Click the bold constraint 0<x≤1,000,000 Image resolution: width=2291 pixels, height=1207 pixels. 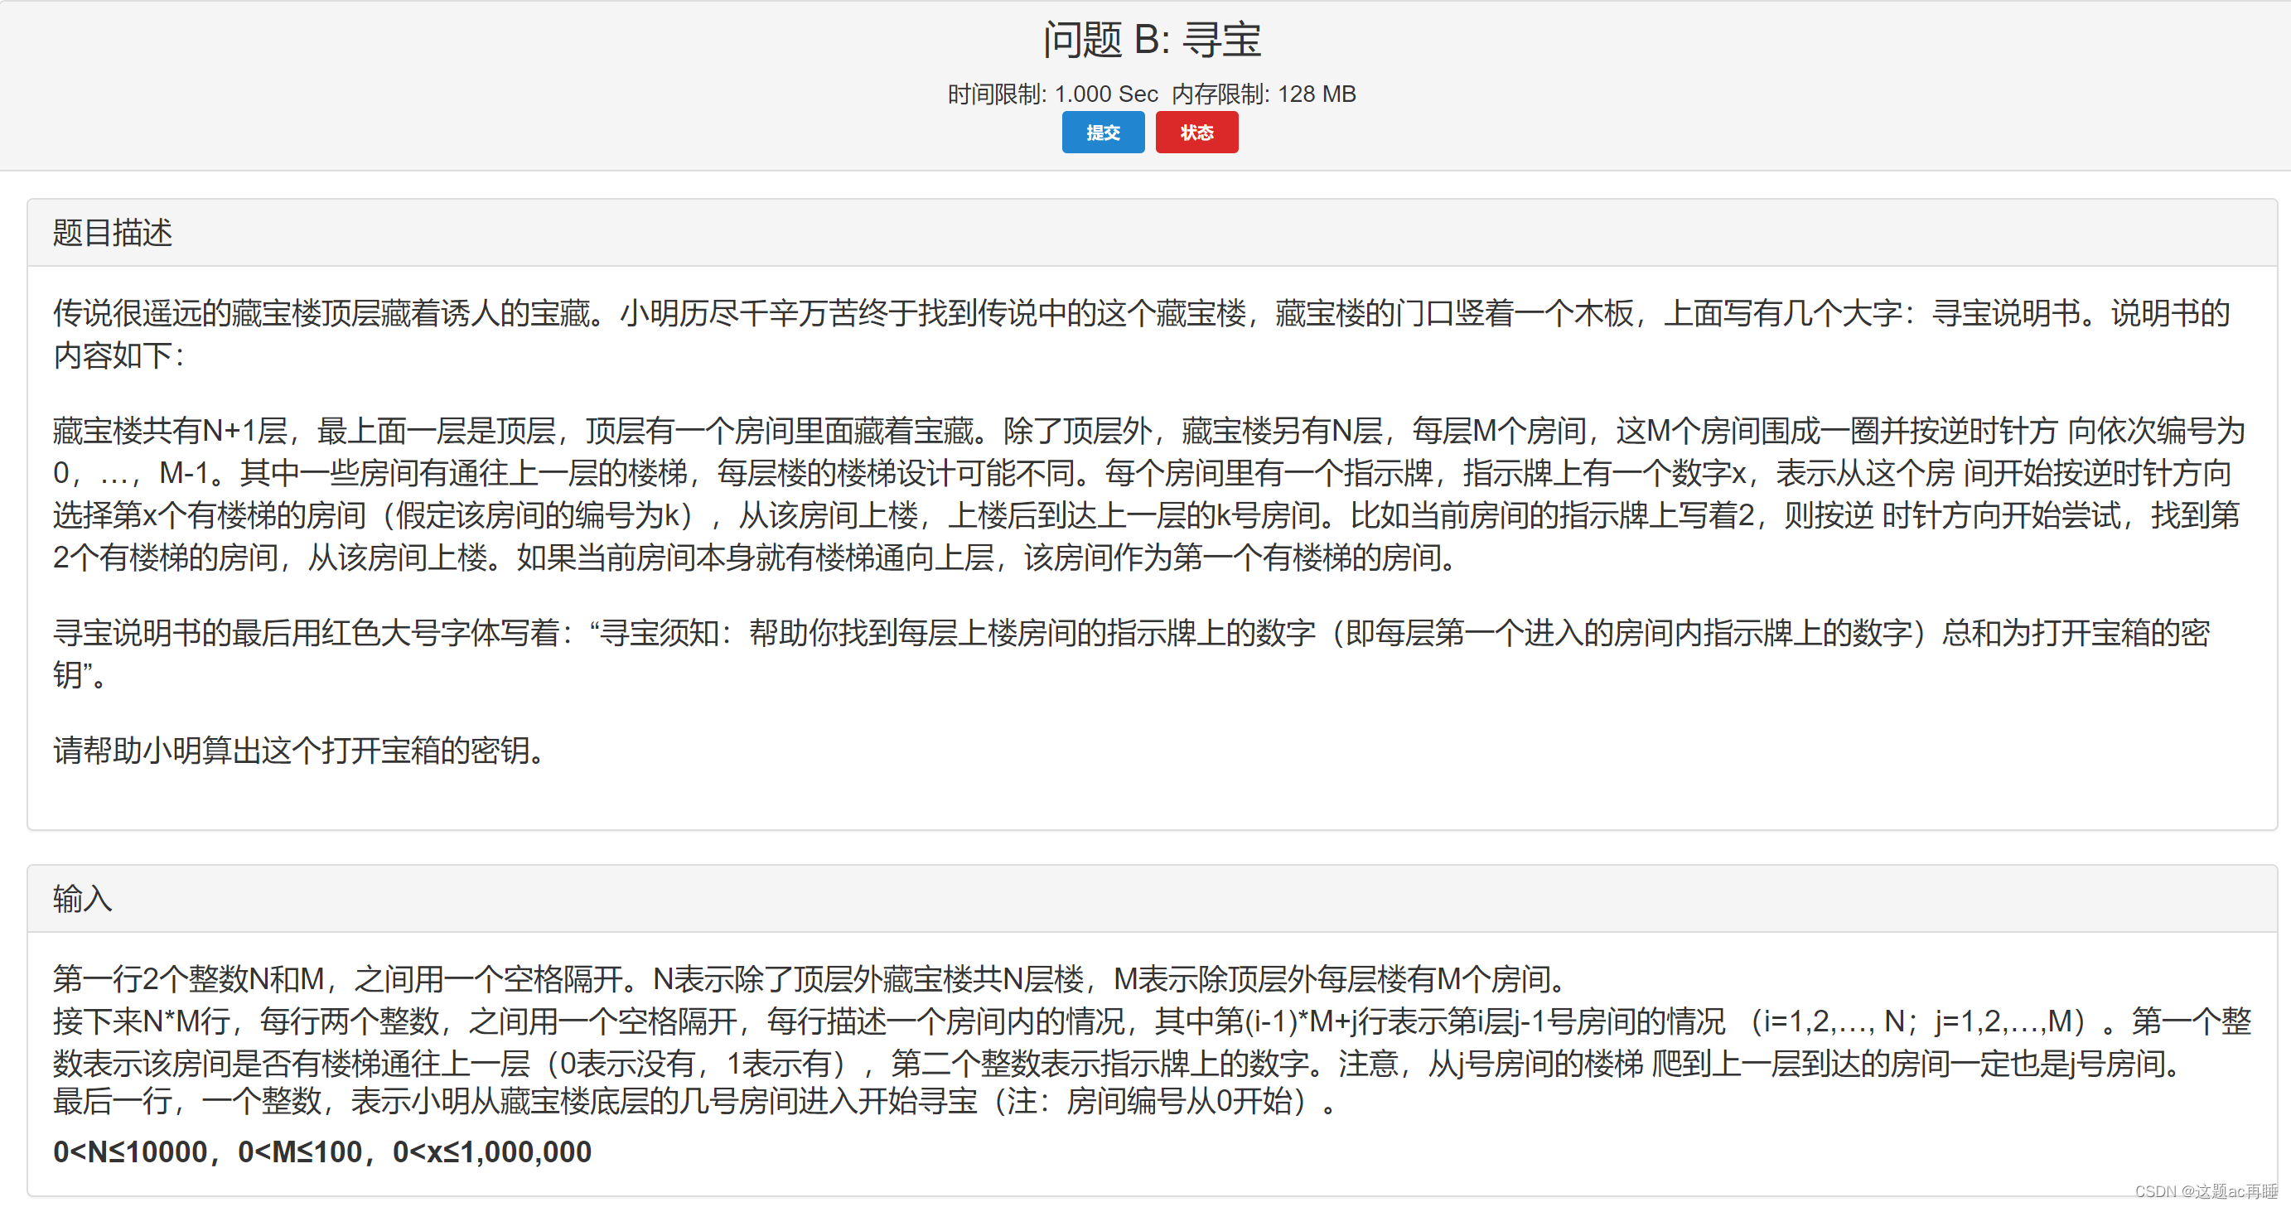pos(492,1151)
